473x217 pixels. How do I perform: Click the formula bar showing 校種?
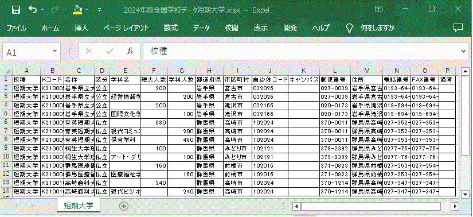tap(302, 51)
